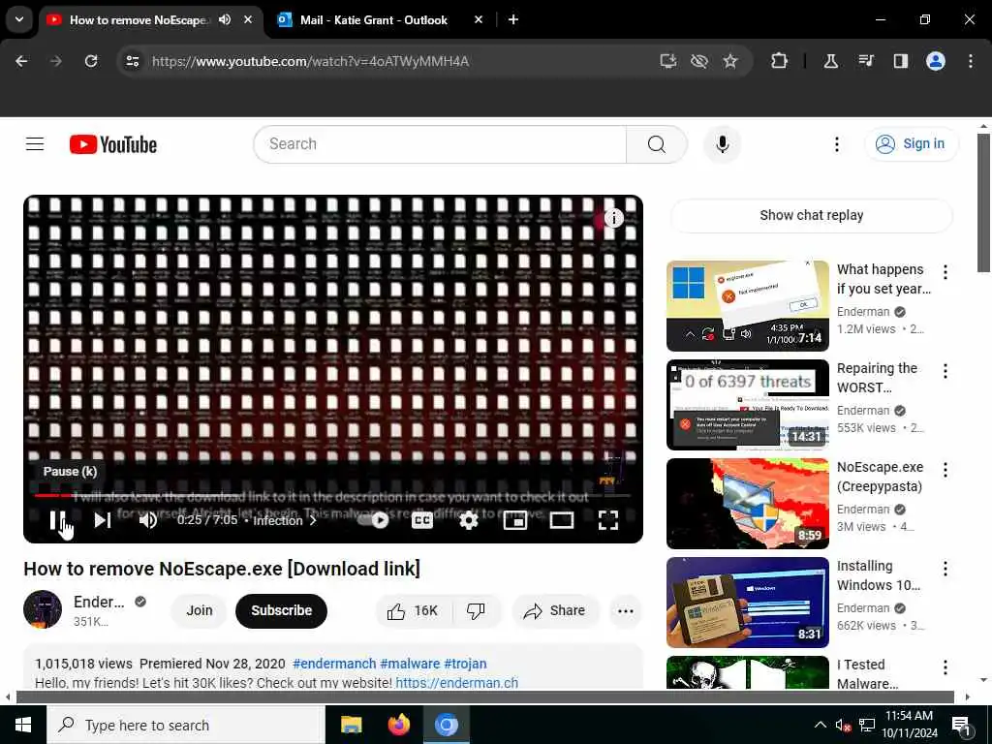
Task: Enter fullscreen mode
Action: pyautogui.click(x=608, y=520)
